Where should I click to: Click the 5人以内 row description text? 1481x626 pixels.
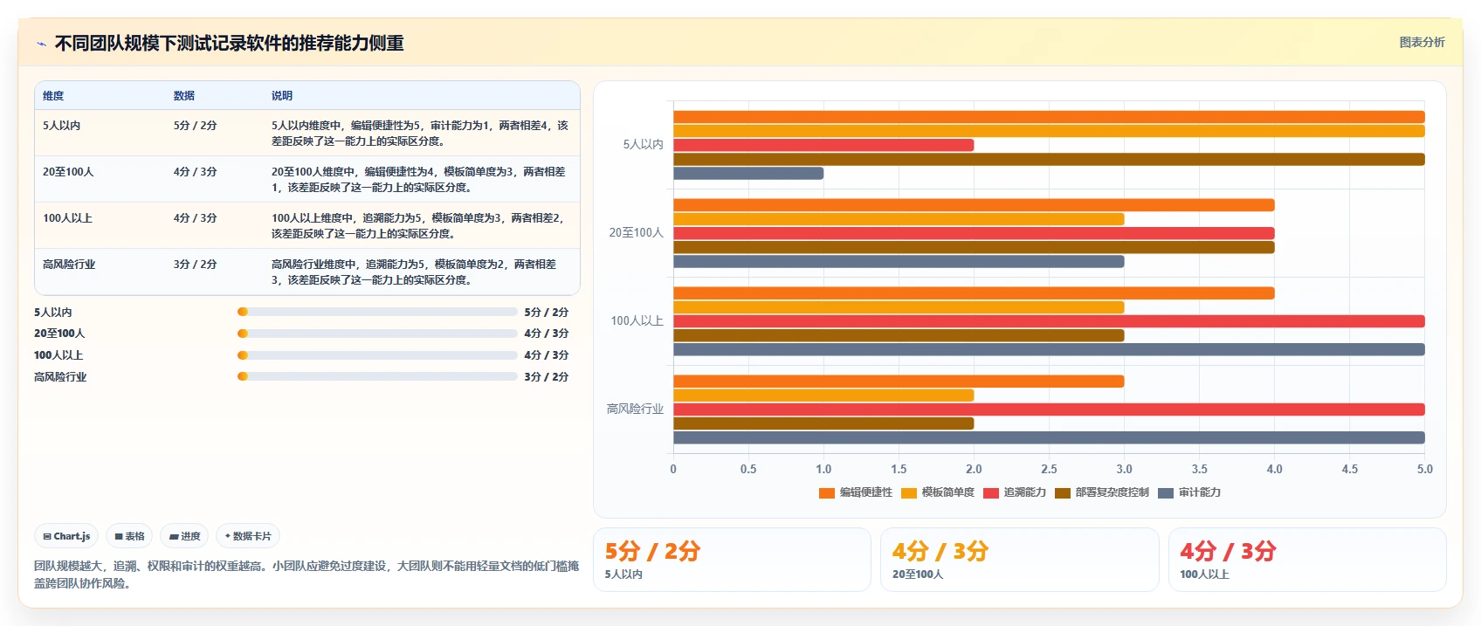coord(419,134)
